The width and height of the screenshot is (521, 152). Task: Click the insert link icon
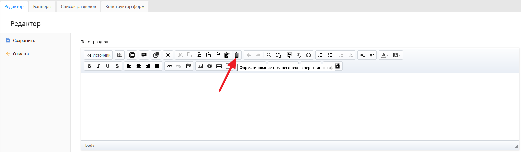point(169,66)
